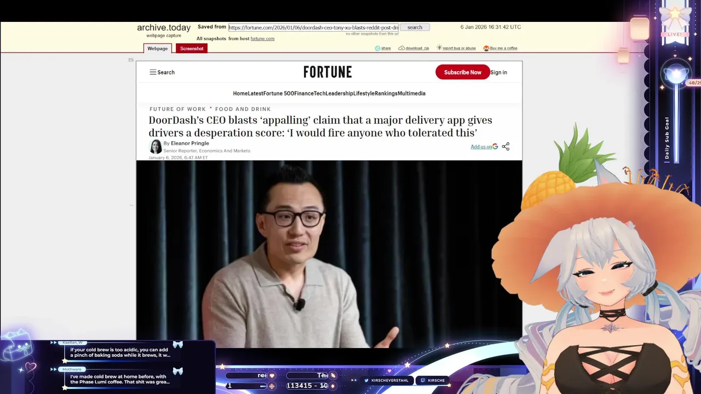The width and height of the screenshot is (701, 394).
Task: Click the Google icon beside Add us on
Action: click(x=495, y=147)
